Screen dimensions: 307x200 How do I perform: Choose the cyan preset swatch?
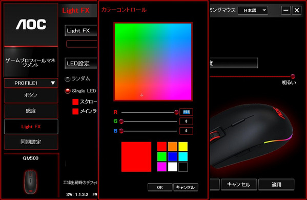pyautogui.click(x=183, y=157)
